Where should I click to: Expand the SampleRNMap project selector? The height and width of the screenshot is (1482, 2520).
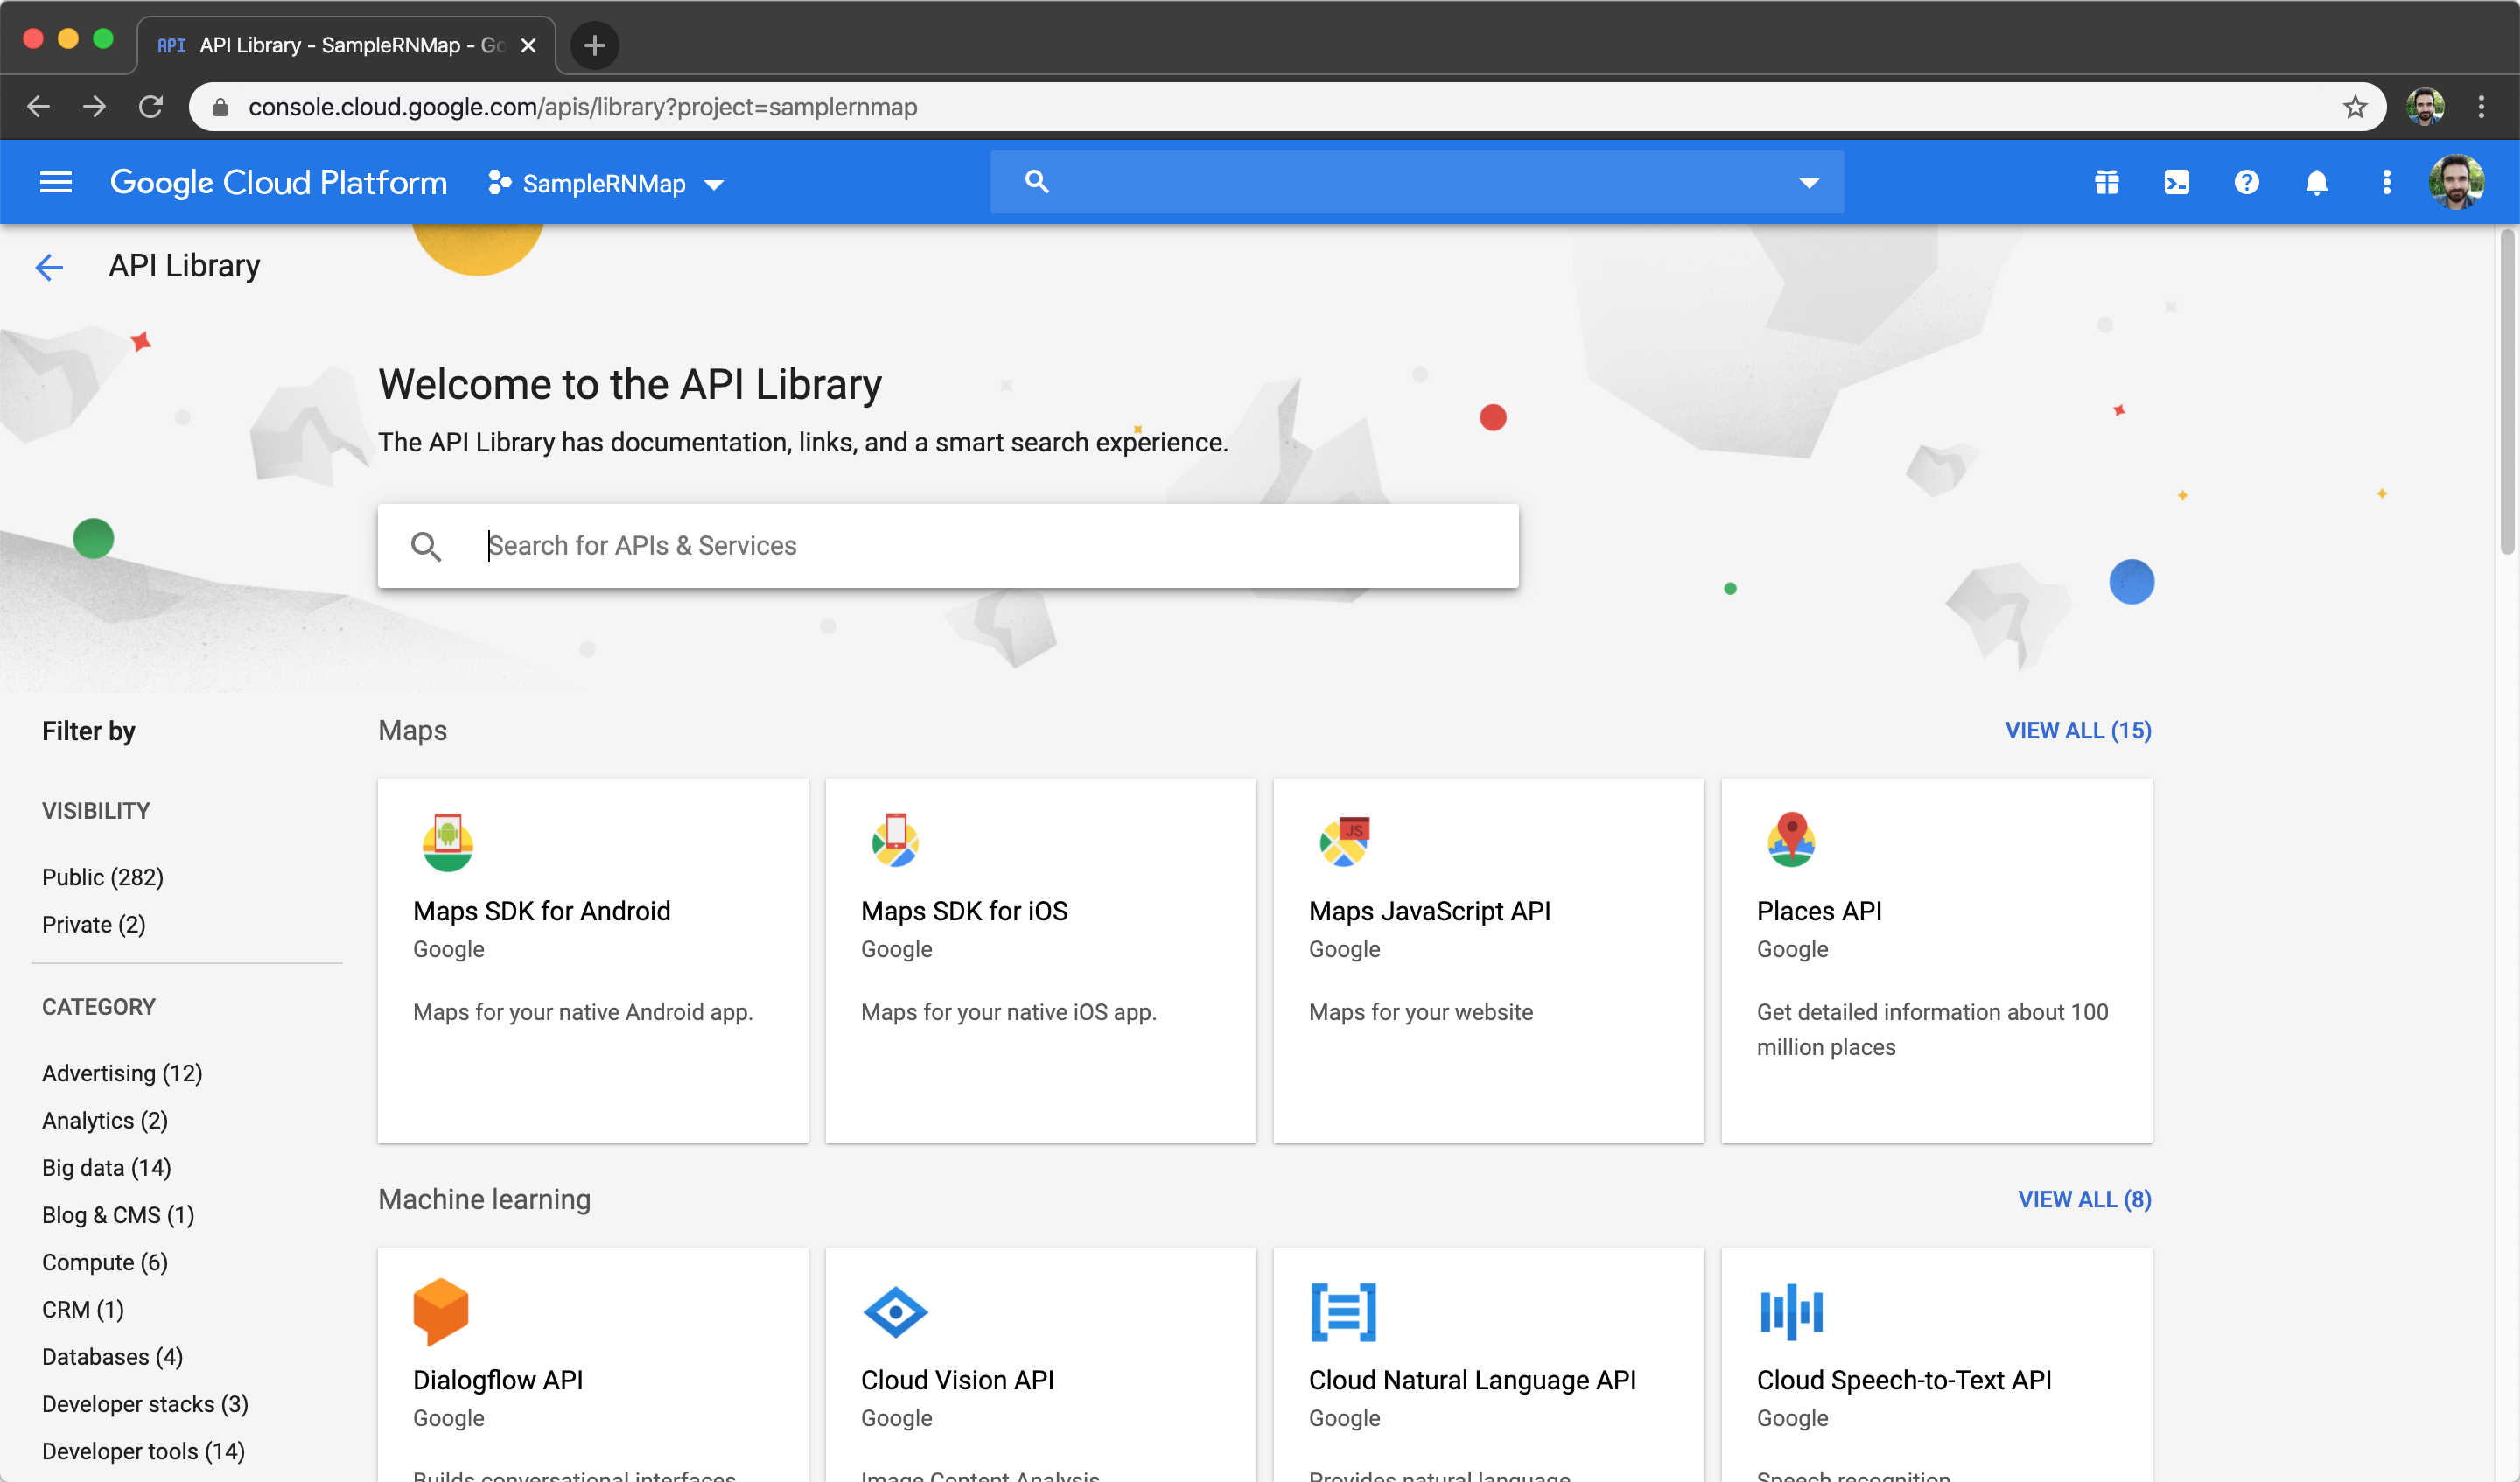(x=606, y=184)
